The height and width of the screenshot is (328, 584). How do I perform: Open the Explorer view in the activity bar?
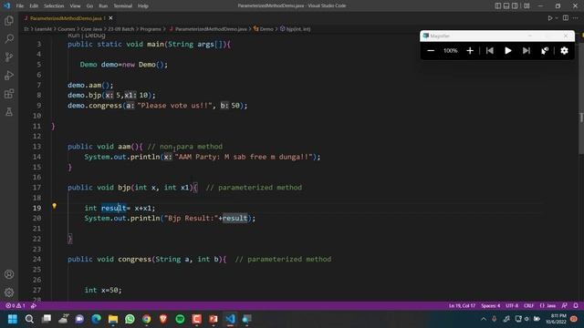(x=9, y=20)
